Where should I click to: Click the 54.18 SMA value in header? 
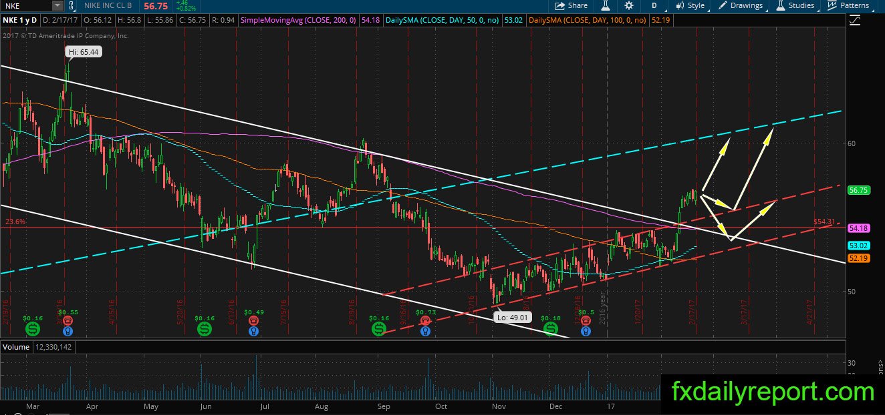[x=370, y=21]
